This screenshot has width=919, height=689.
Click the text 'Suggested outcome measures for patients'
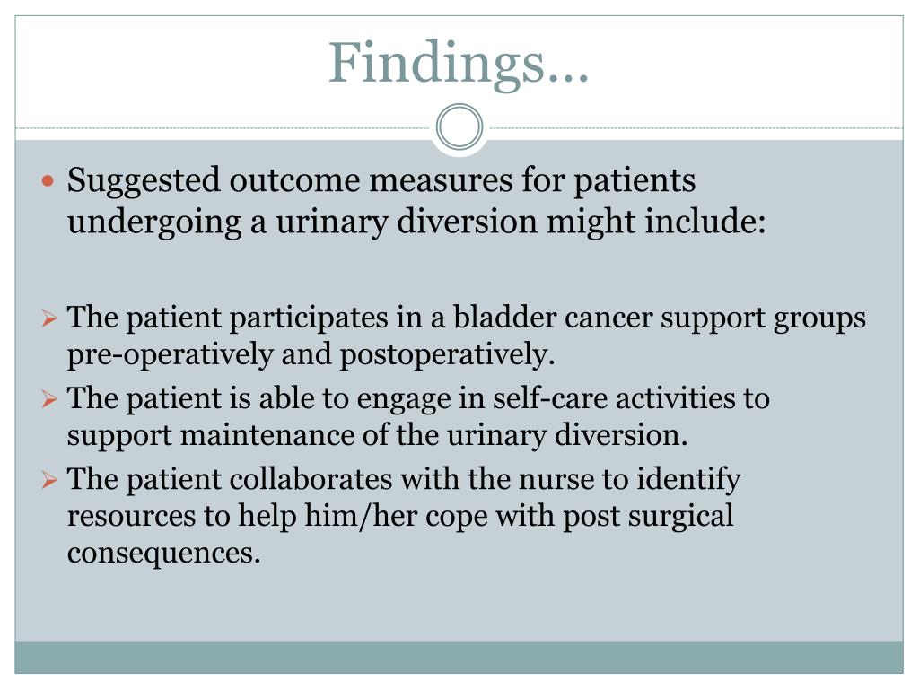381,180
